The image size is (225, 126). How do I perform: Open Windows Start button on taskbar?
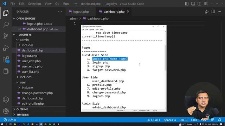2,124
